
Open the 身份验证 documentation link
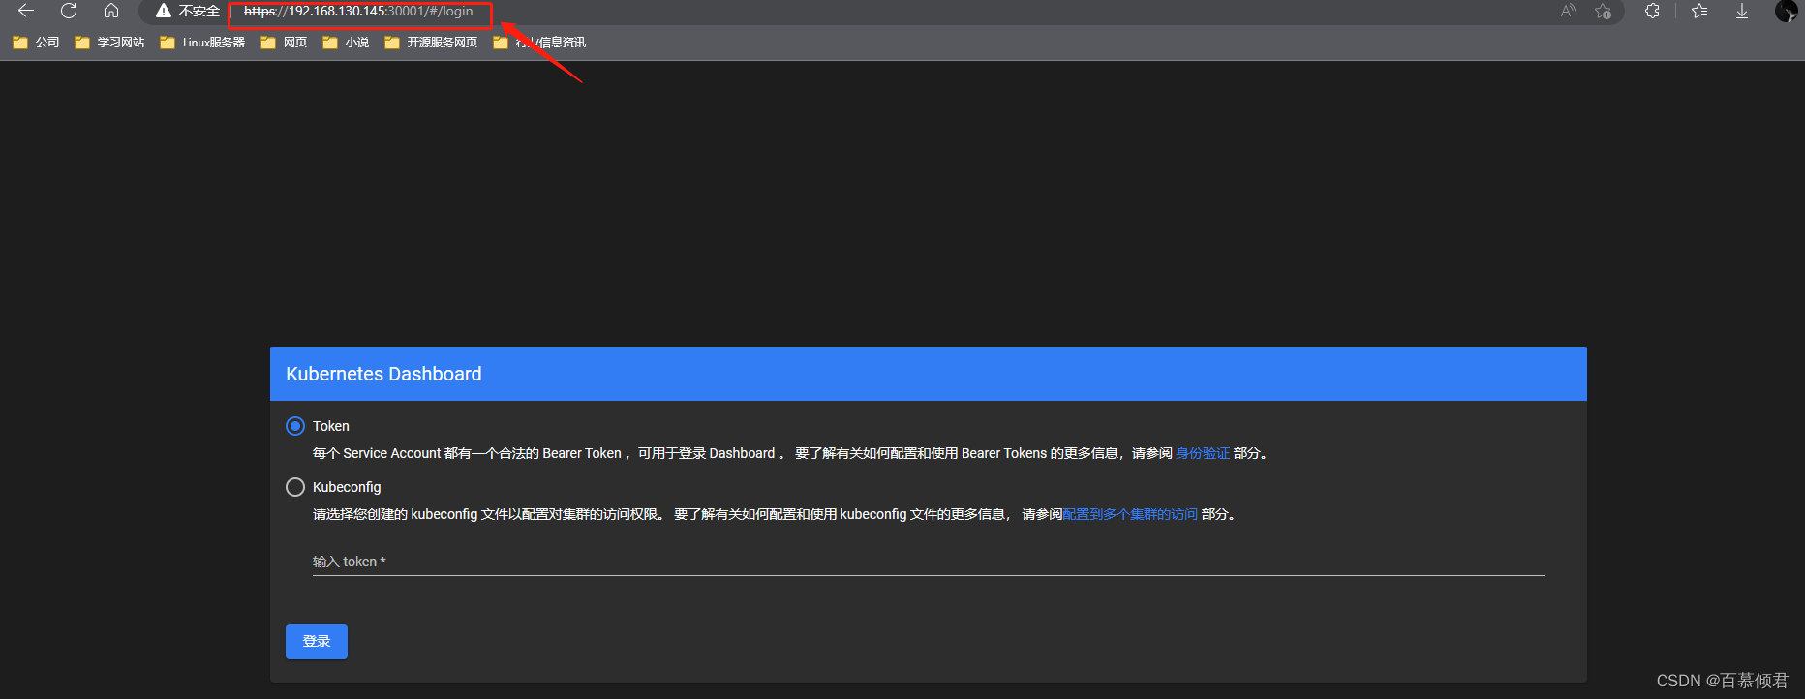1203,453
